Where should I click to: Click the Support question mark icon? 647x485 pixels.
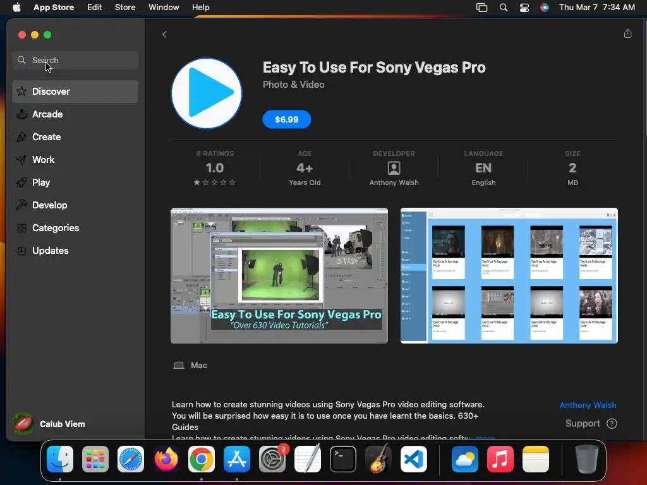pos(612,424)
